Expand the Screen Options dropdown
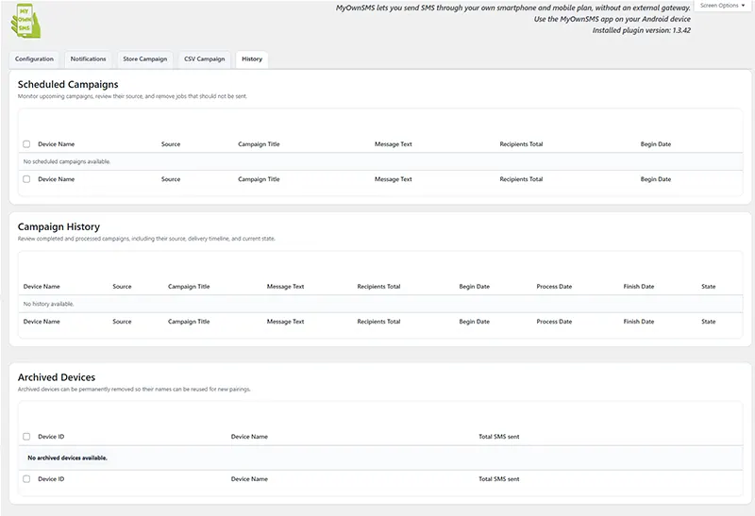This screenshot has width=755, height=516. pos(722,6)
